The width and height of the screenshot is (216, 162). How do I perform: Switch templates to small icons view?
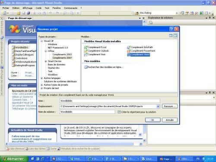[x=175, y=36]
